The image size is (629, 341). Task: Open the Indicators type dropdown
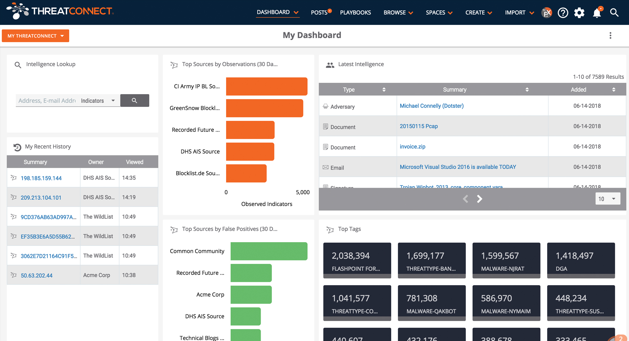coord(98,101)
